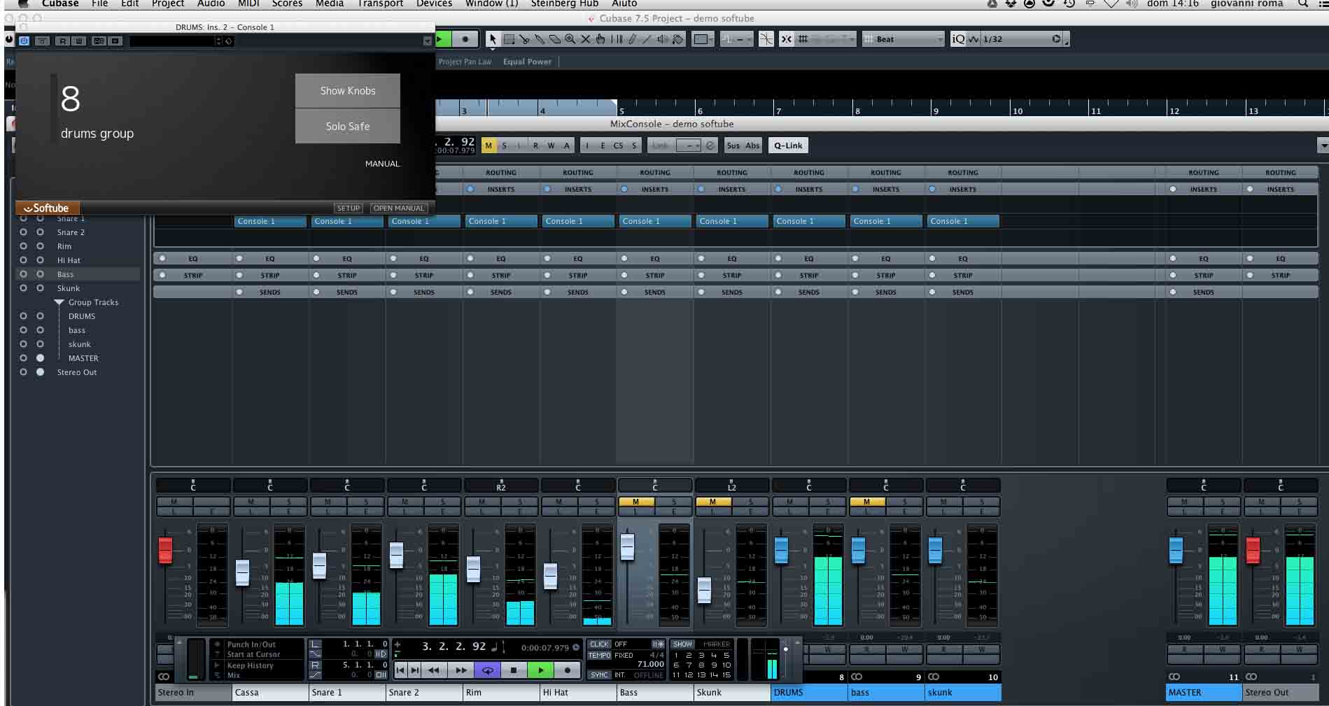The width and height of the screenshot is (1329, 706).
Task: Click the Q-Link button in MixConsole
Action: [x=788, y=146]
